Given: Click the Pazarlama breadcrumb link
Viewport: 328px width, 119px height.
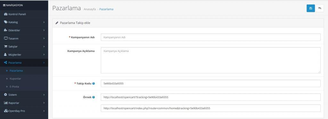Looking at the screenshot, I should pos(106,9).
